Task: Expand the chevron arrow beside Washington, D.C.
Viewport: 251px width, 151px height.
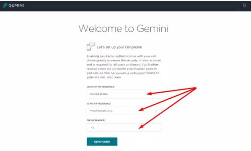Action: (x=156, y=111)
